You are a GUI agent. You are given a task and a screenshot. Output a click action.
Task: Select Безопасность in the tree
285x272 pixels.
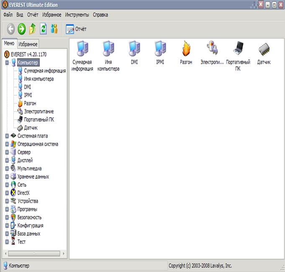click(x=29, y=217)
